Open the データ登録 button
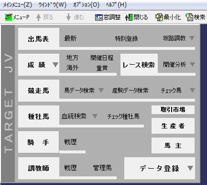The image size is (207, 185). [x=160, y=168]
